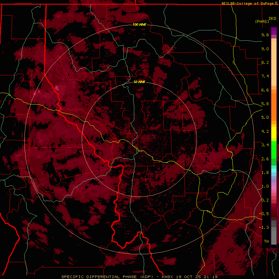Click the 2.6 scale value
This screenshot has height=279, width=279.
(265, 159)
